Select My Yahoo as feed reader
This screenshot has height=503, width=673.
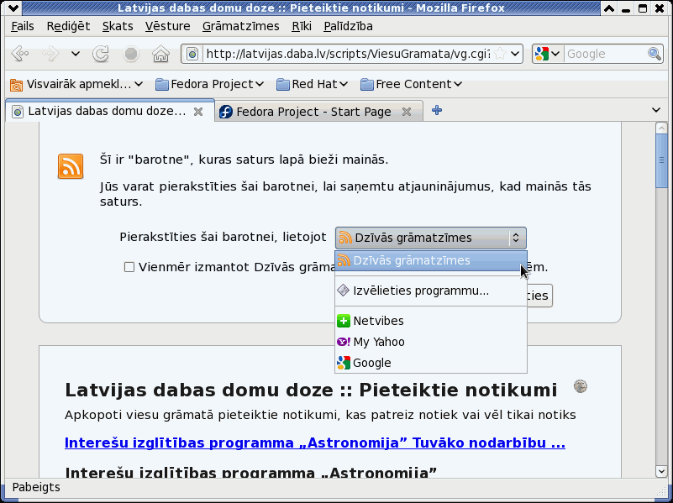(431, 342)
